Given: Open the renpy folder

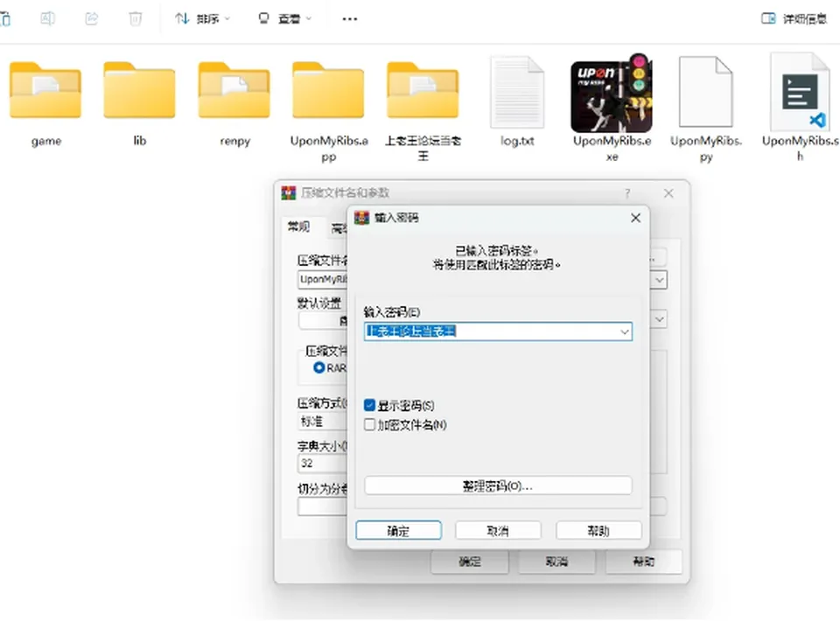Looking at the screenshot, I should [234, 90].
